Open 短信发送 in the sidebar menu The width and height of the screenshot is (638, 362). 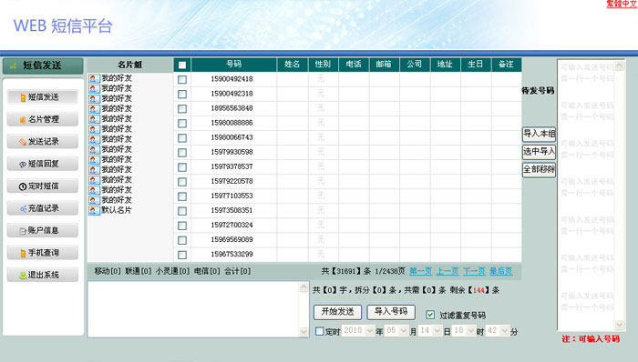42,97
